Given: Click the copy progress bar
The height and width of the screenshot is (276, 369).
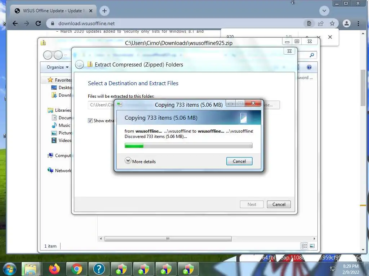Looking at the screenshot, I should [188, 146].
